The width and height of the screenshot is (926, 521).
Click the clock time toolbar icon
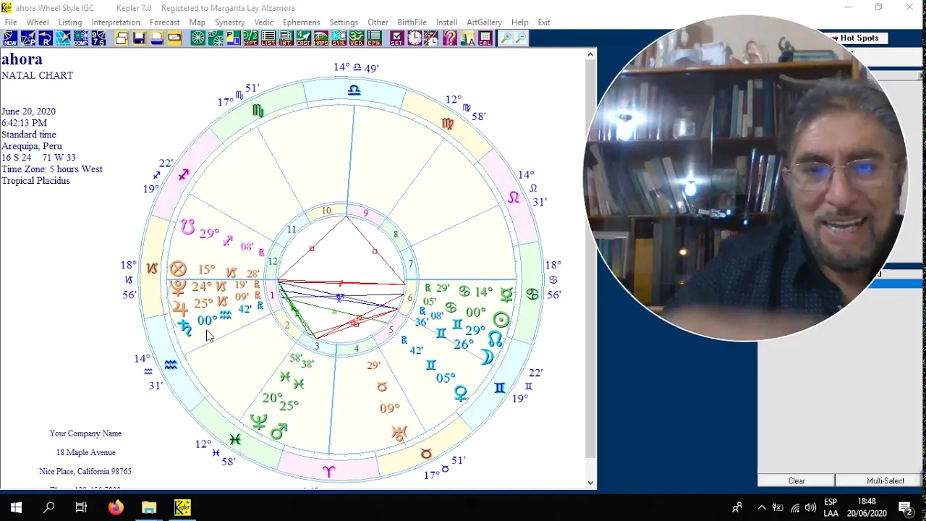[415, 38]
